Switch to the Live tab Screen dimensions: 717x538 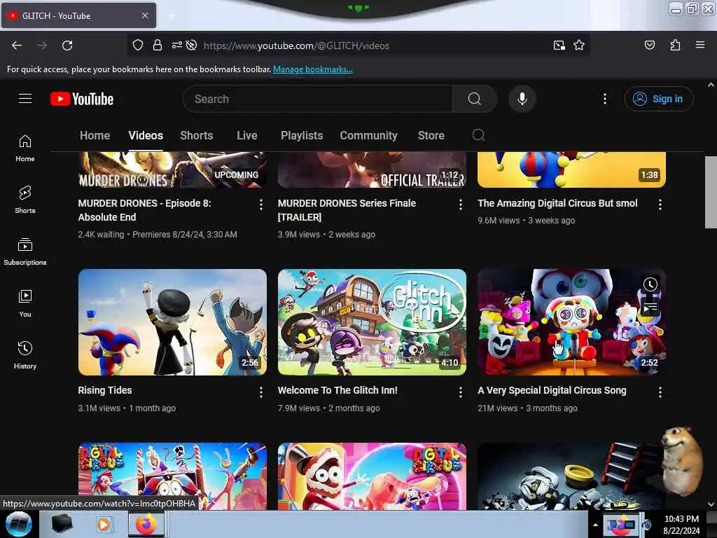(x=247, y=135)
